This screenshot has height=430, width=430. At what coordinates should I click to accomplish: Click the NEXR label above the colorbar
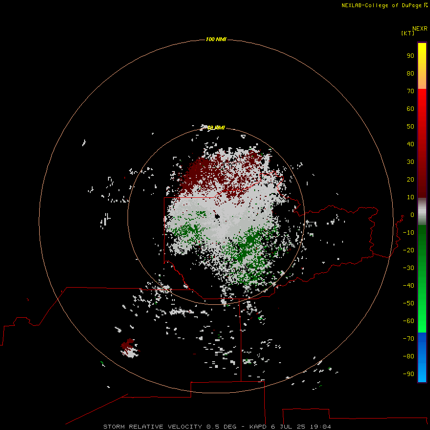click(419, 28)
